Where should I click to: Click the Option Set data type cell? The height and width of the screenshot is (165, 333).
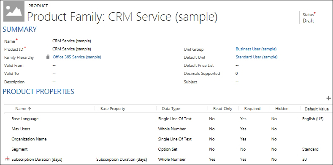point(168,149)
